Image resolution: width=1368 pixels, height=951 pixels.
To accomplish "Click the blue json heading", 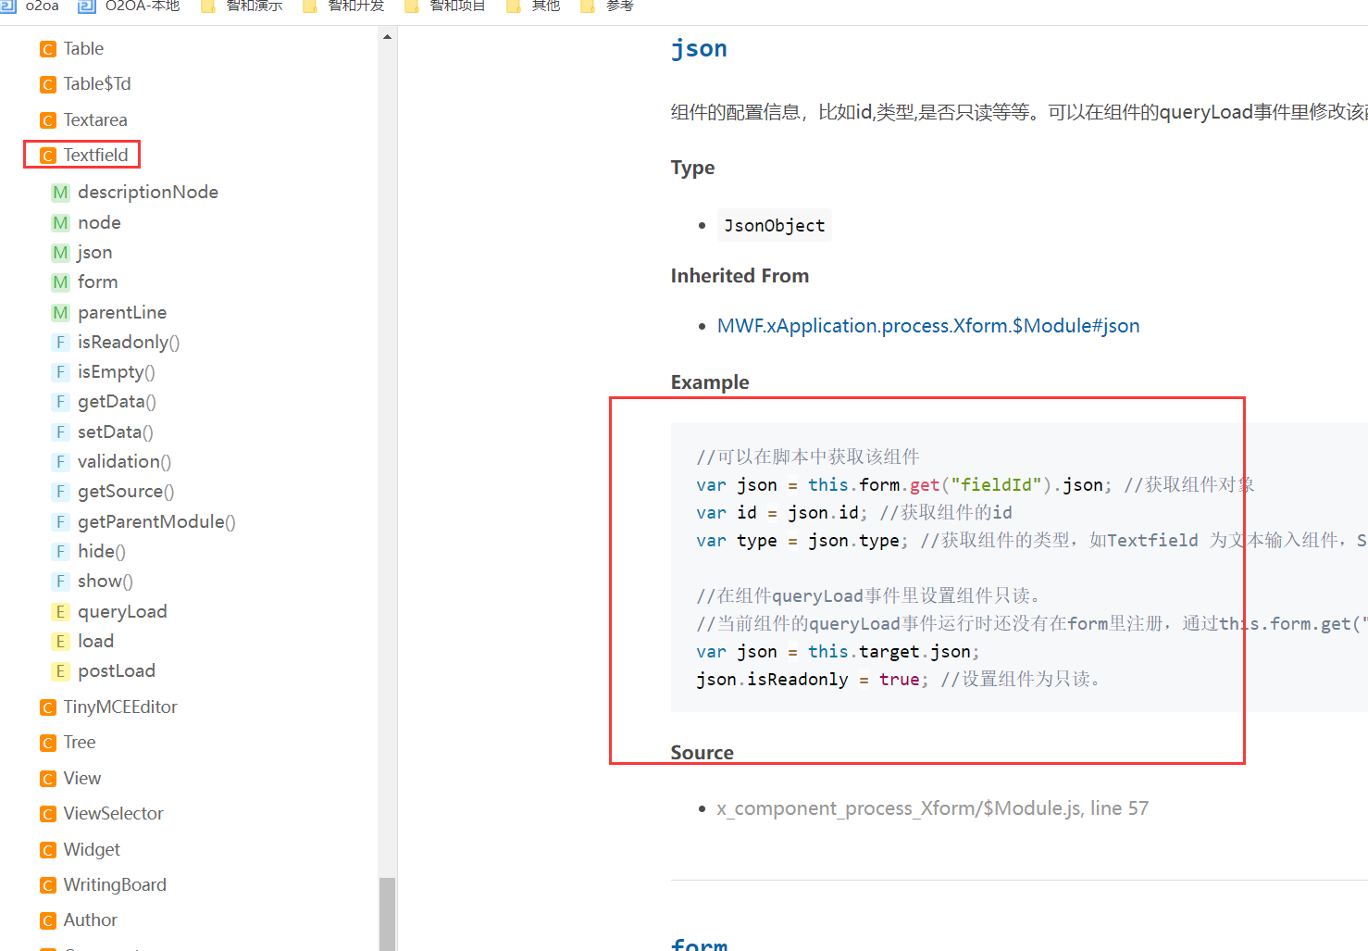I will (699, 48).
